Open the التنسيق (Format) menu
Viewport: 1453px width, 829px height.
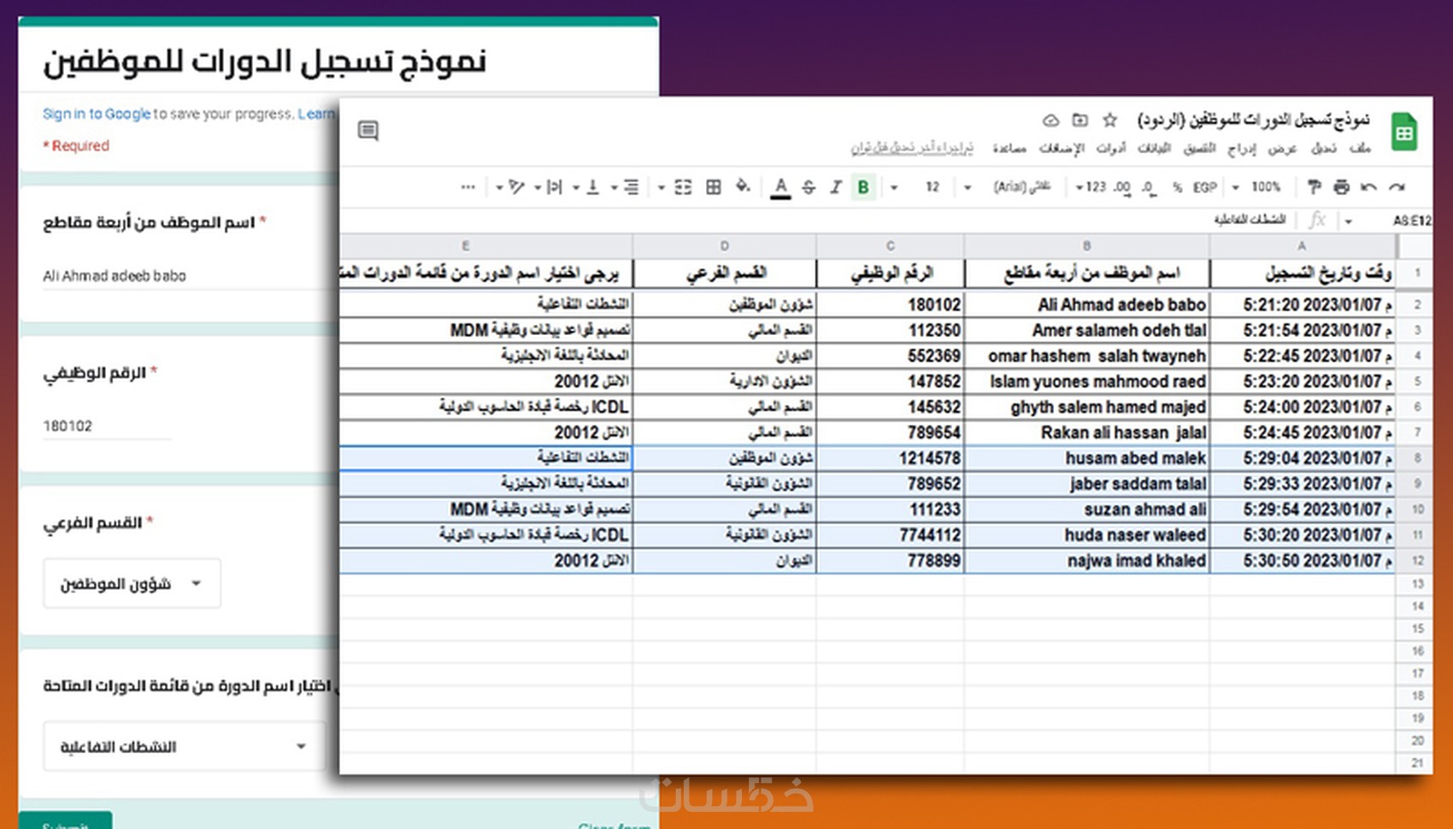[x=1199, y=148]
